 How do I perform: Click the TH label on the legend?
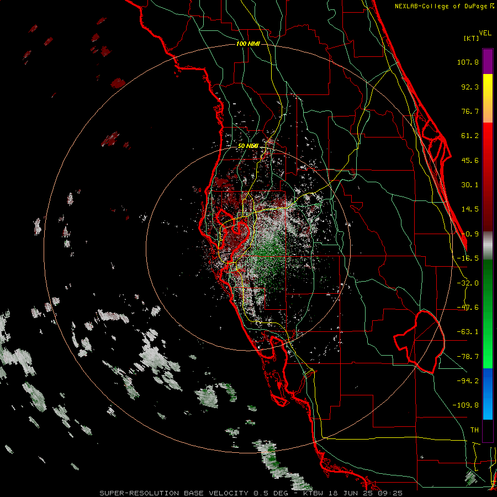(x=474, y=430)
